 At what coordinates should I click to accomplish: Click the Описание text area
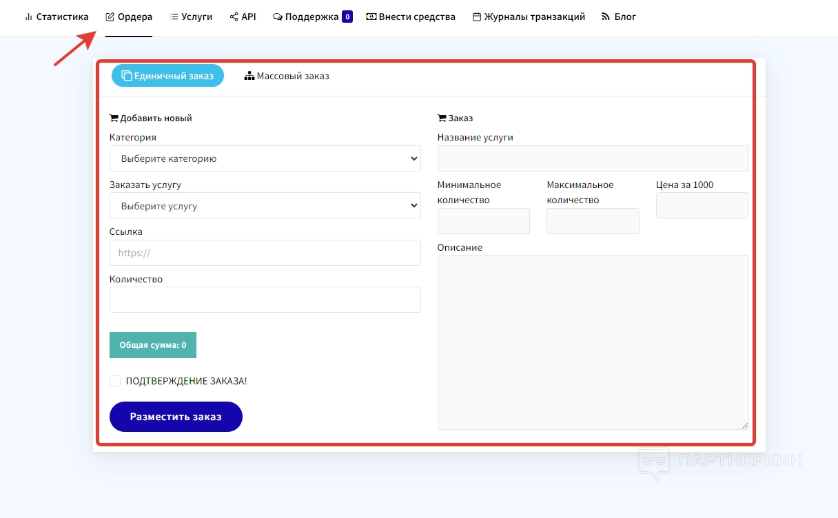[593, 342]
